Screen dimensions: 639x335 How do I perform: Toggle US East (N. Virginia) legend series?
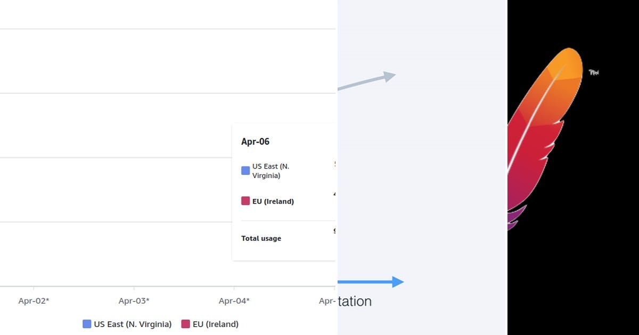pos(127,324)
